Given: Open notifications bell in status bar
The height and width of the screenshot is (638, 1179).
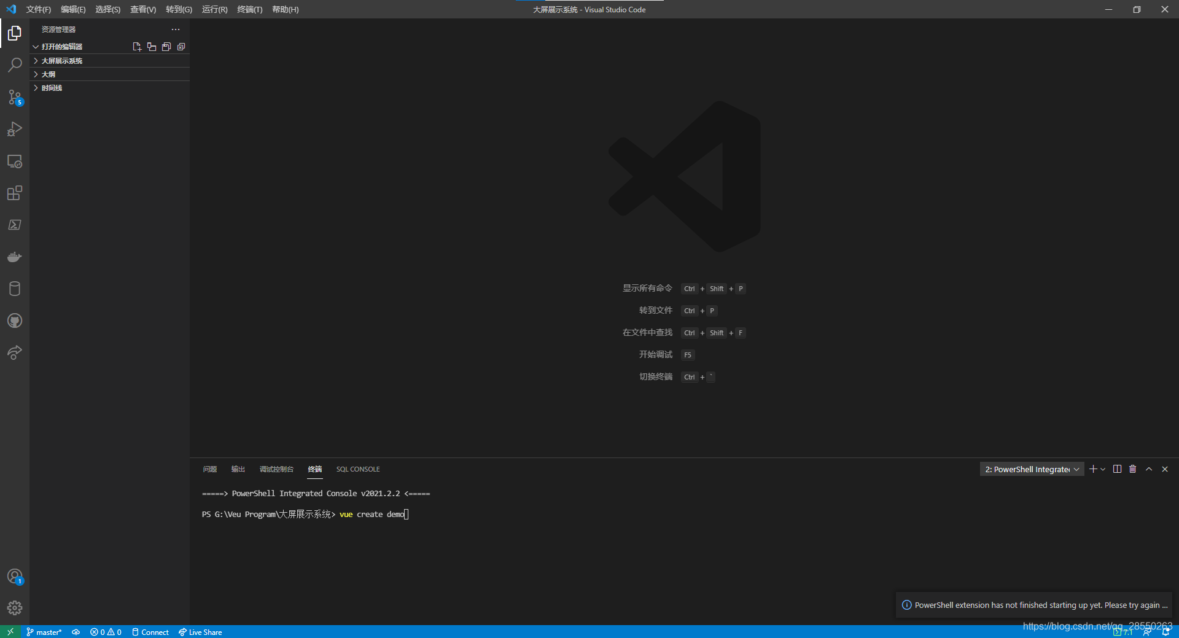Looking at the screenshot, I should point(1165,632).
